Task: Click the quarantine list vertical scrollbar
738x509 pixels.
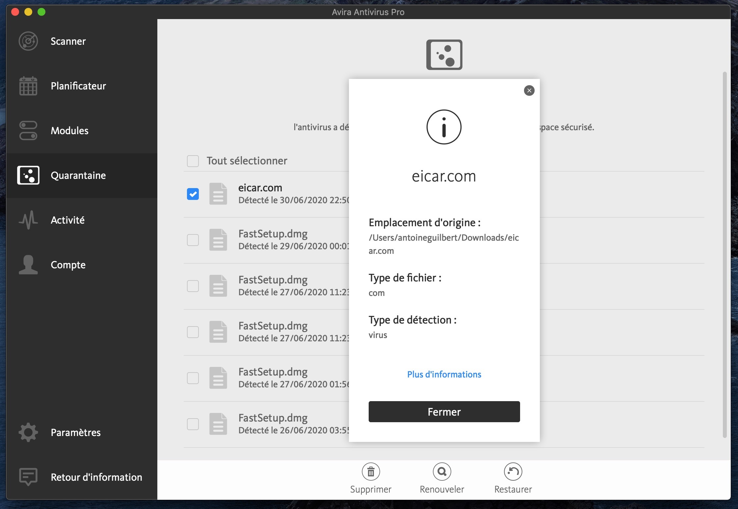Action: pyautogui.click(x=725, y=255)
